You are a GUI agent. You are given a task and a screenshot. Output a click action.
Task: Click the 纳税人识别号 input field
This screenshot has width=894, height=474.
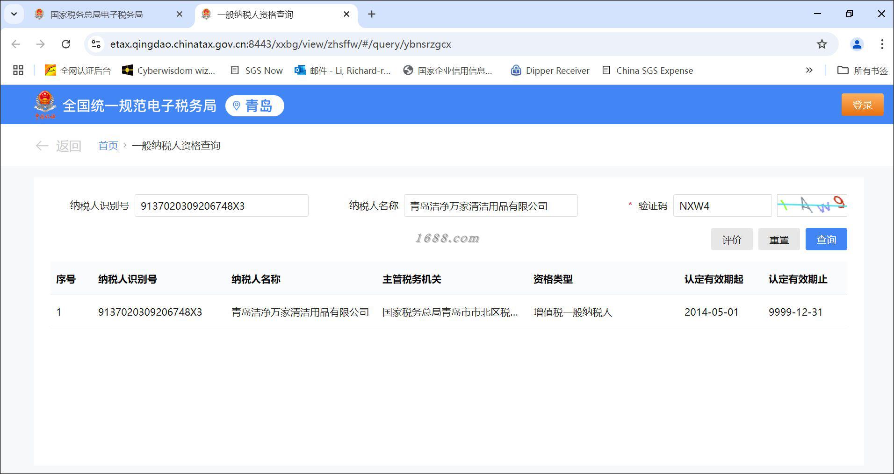click(x=221, y=205)
